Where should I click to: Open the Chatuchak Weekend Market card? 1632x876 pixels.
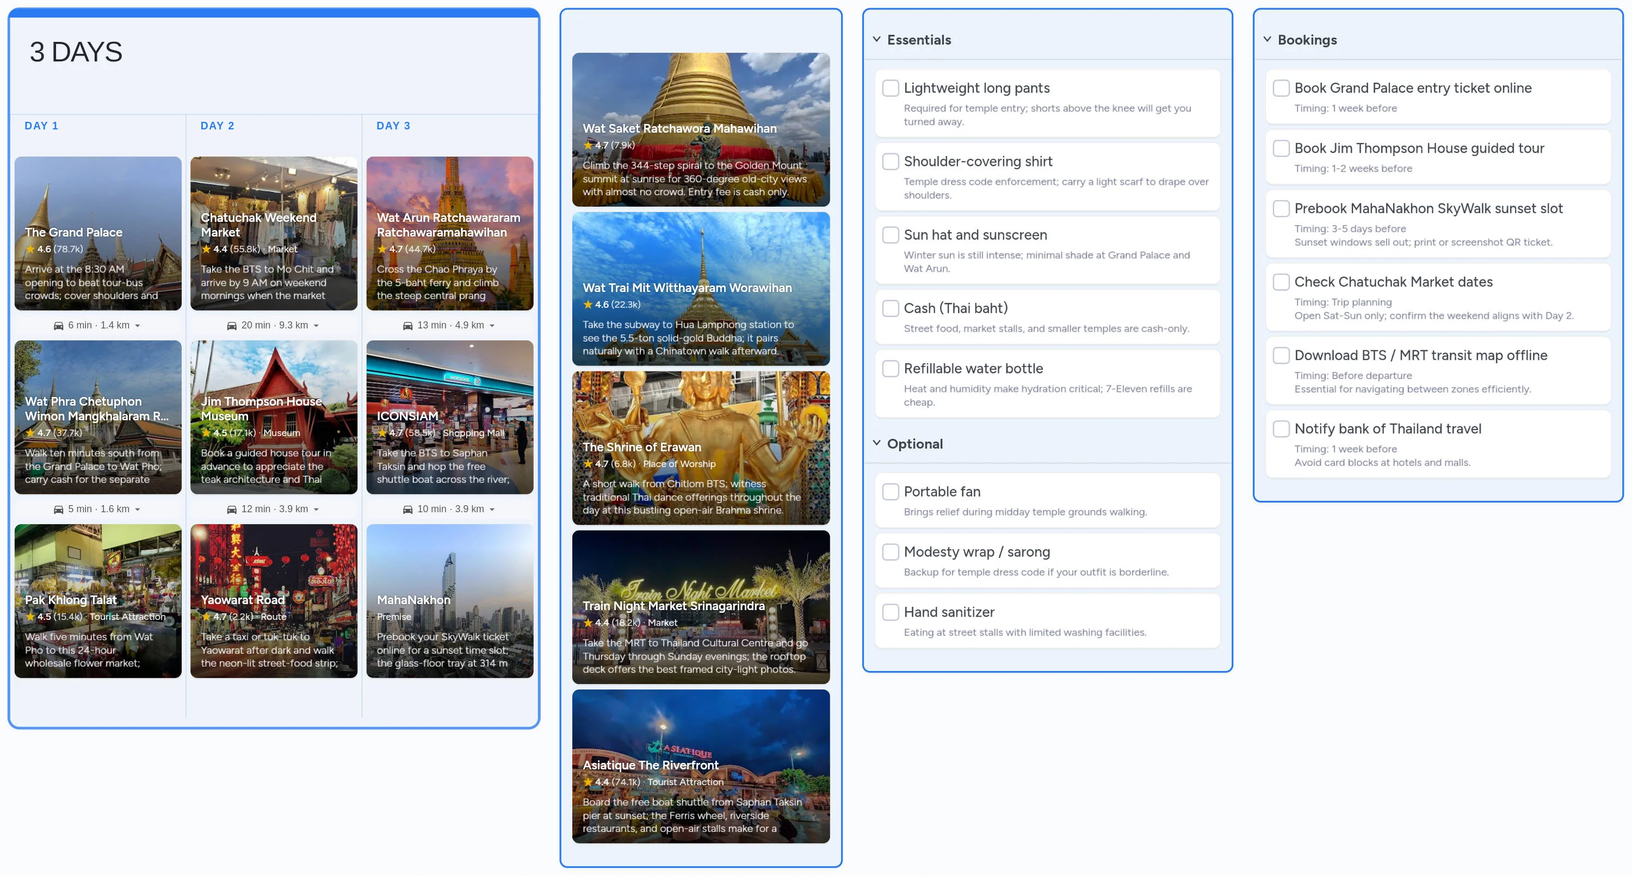coord(274,234)
